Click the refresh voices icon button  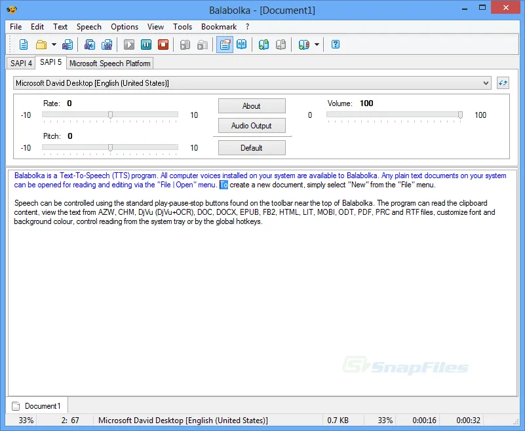(503, 83)
